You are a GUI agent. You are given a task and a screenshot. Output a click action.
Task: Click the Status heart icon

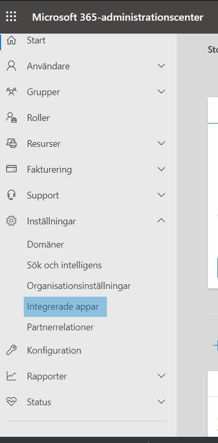coord(11,402)
